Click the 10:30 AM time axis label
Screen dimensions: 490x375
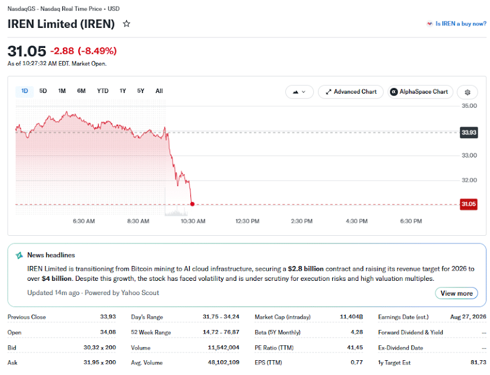[x=193, y=221]
